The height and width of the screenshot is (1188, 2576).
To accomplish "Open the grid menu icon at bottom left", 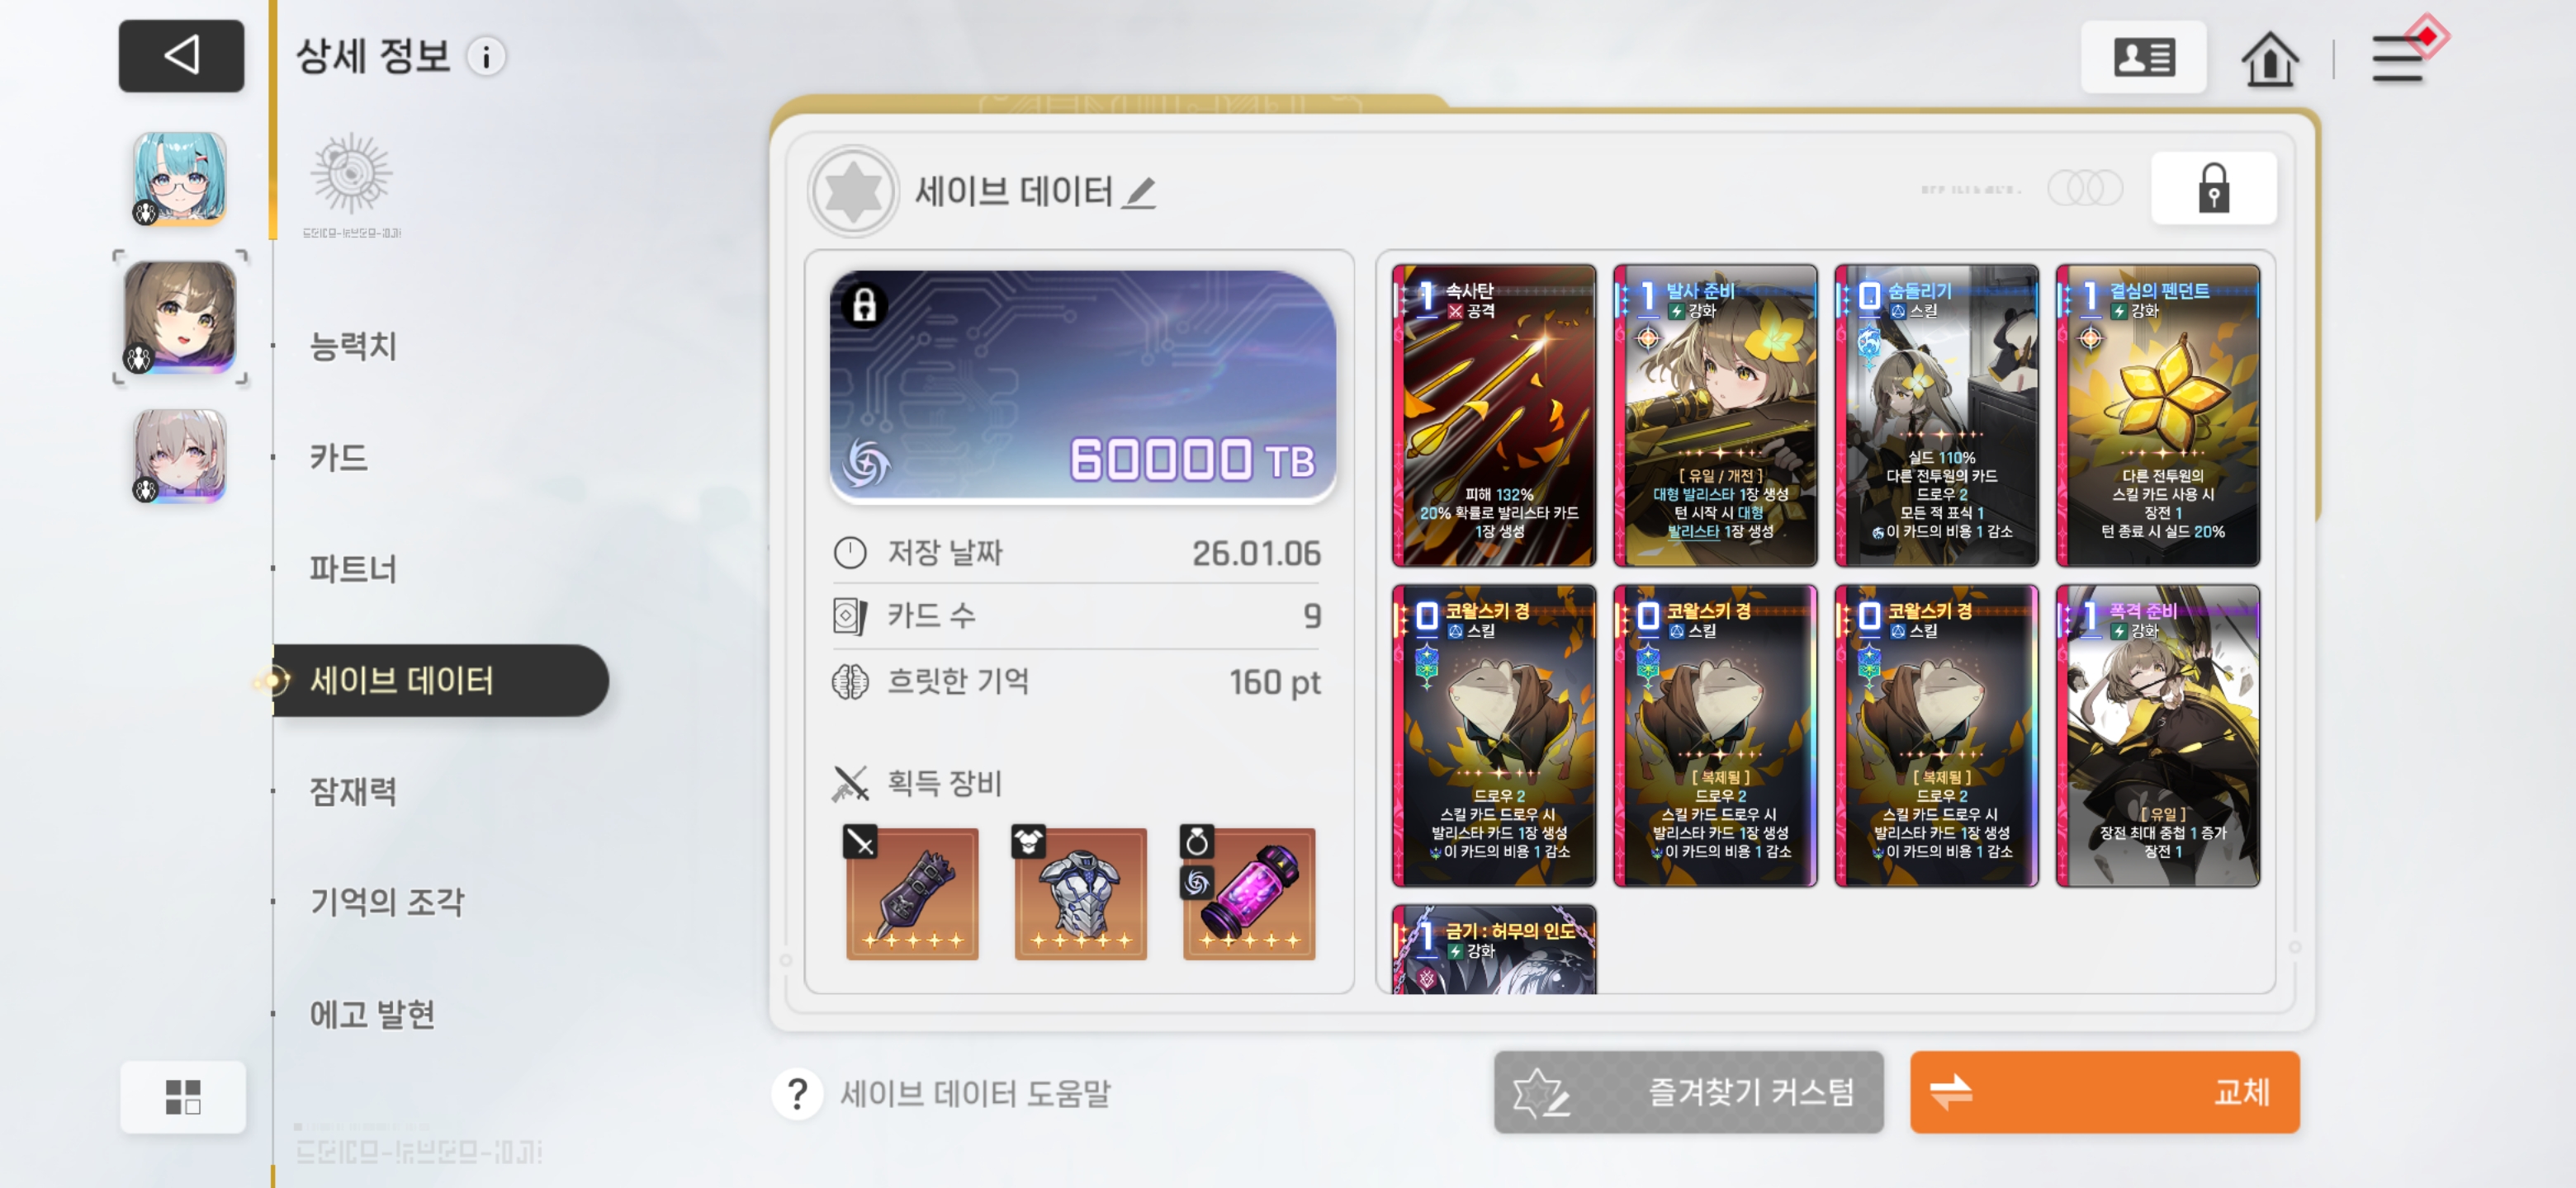I will coord(183,1096).
